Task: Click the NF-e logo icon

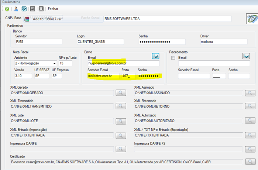Action: tap(252, 18)
